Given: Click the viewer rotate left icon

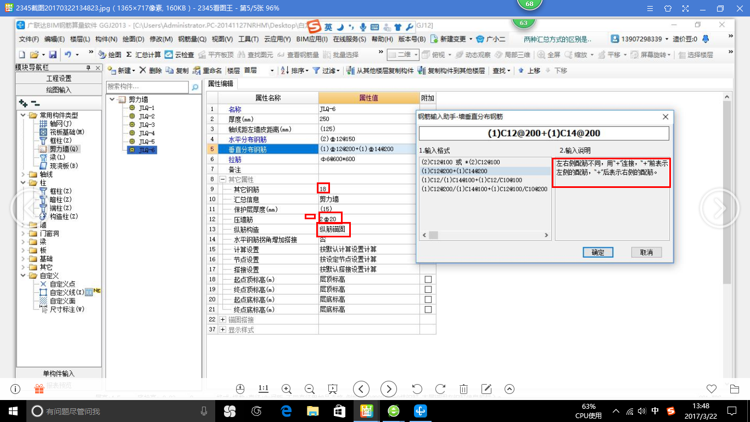Looking at the screenshot, I should 417,388.
